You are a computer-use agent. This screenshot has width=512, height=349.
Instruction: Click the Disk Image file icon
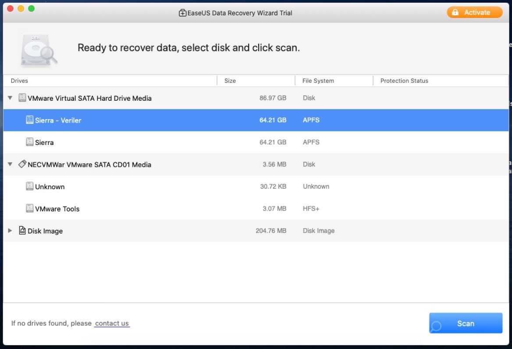[22, 231]
